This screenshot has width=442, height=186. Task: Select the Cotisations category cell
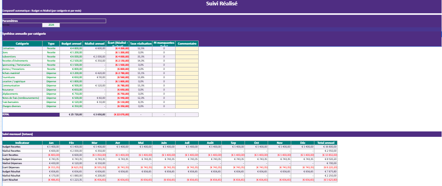(22, 48)
